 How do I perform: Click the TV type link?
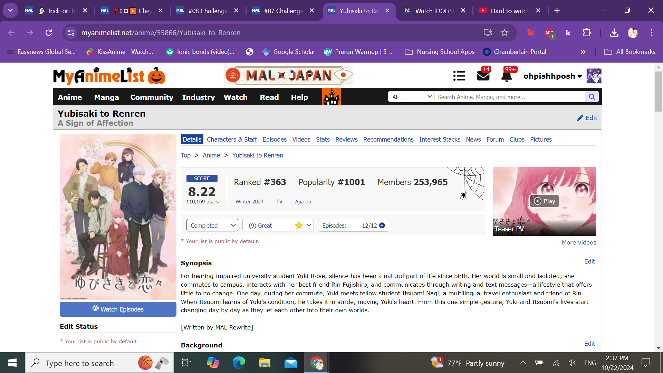point(279,202)
